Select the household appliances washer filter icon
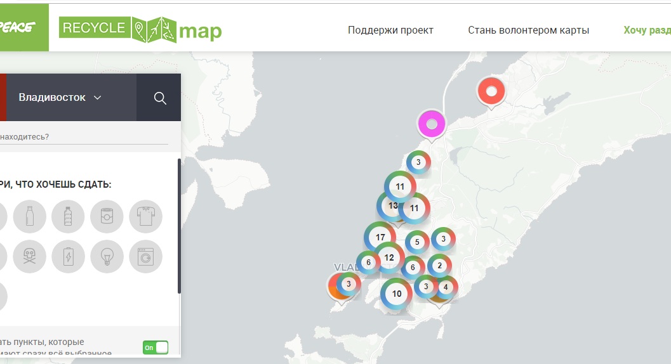 (146, 257)
